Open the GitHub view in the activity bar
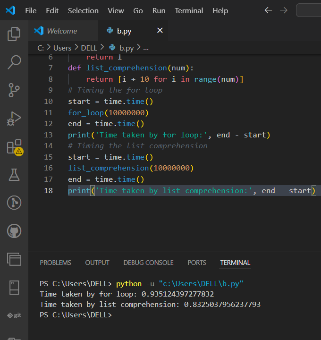The image size is (321, 340). click(x=14, y=231)
